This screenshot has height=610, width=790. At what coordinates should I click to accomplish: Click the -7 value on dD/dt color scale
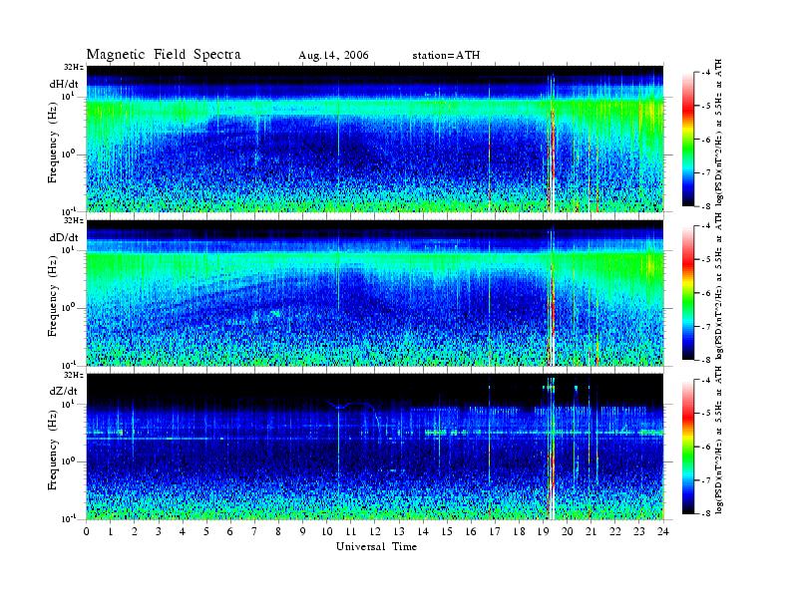click(707, 327)
